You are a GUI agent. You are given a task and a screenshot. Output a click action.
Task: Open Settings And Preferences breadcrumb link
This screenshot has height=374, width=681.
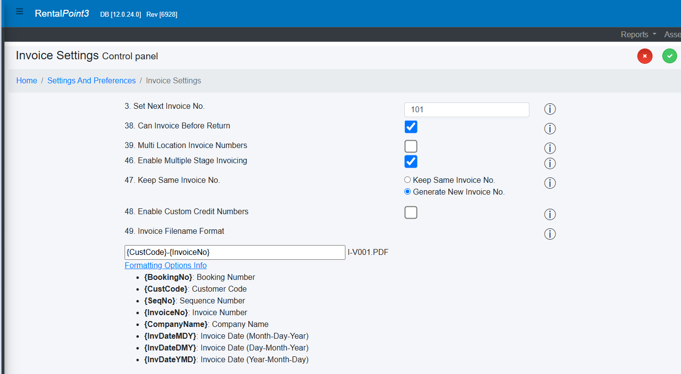click(x=91, y=80)
